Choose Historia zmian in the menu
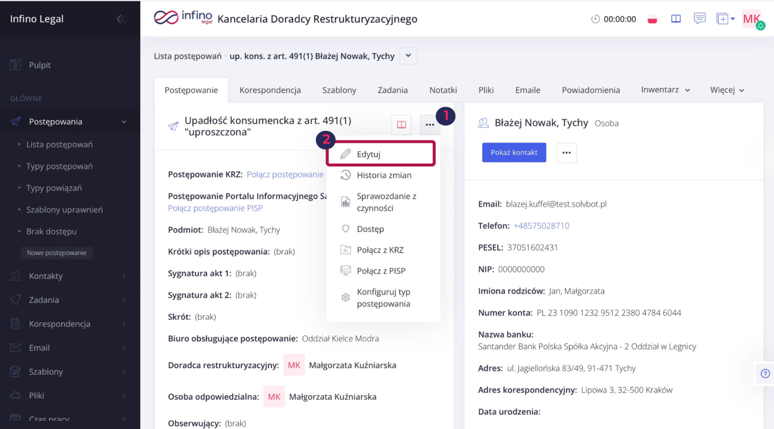The width and height of the screenshot is (774, 429). click(383, 175)
